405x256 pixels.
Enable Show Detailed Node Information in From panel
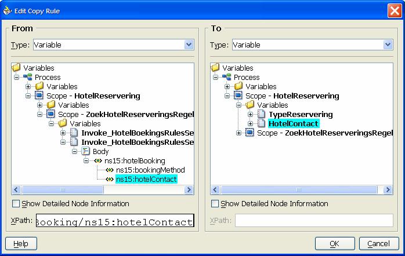pyautogui.click(x=16, y=204)
